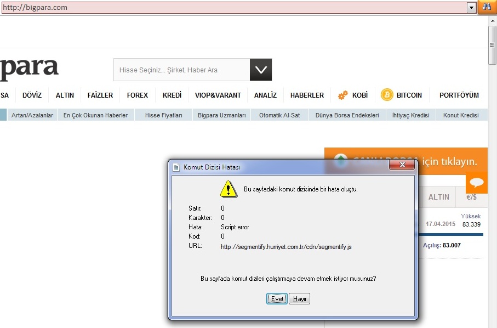
Task: Open PORTFÖYÜM from navigation bar
Action: (x=459, y=95)
